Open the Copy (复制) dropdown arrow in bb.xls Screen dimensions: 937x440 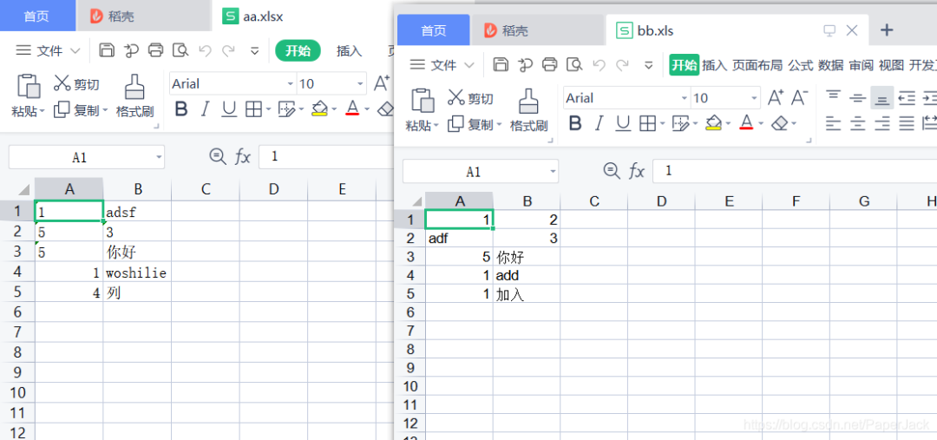(x=498, y=126)
